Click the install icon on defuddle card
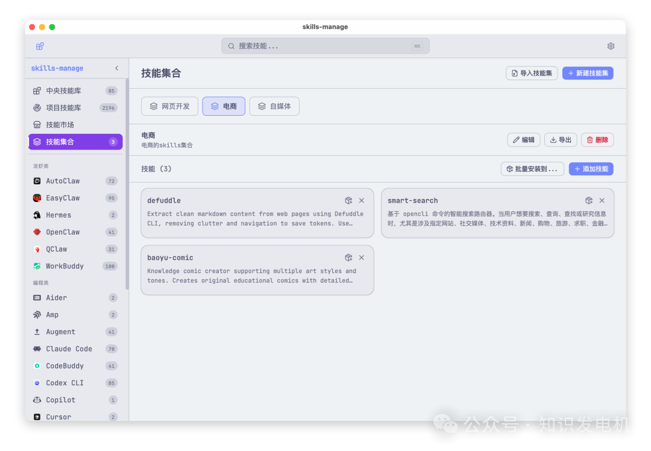 [348, 200]
